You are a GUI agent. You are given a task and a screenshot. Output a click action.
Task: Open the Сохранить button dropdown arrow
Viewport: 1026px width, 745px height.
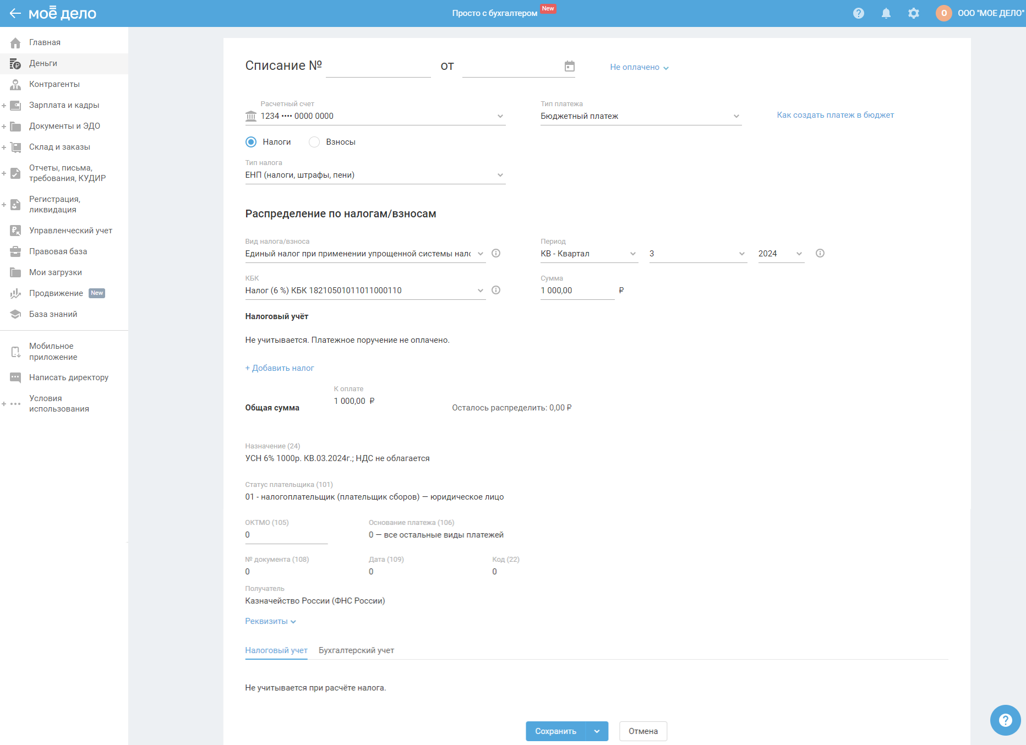[597, 731]
